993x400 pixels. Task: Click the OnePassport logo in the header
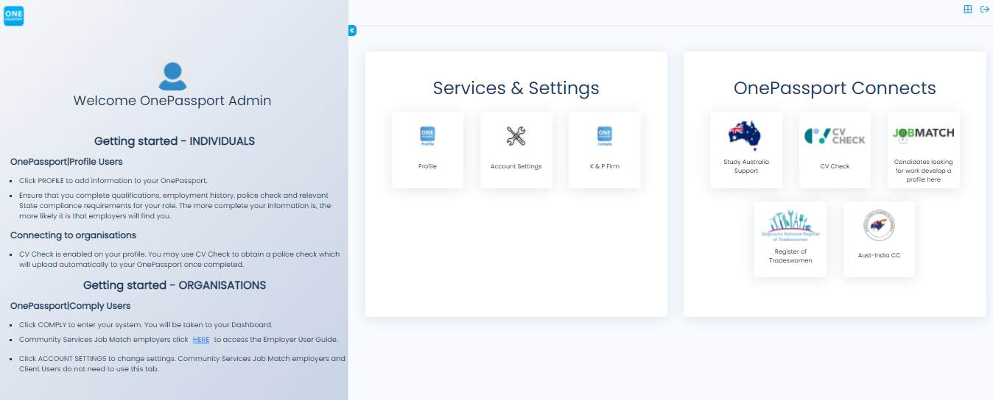[14, 15]
